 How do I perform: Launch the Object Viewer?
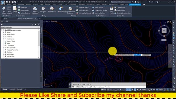24,10
